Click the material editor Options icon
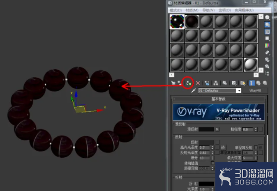 pyautogui.click(x=267, y=60)
